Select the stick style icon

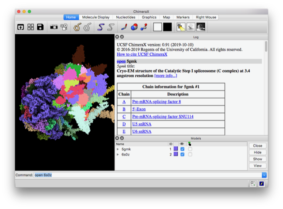(x=125, y=27)
